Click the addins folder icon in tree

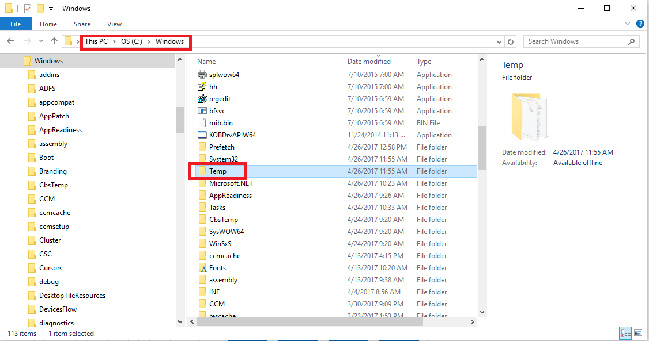tap(32, 75)
